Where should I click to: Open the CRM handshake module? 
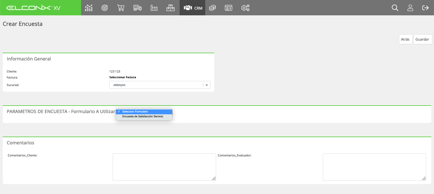tap(193, 8)
